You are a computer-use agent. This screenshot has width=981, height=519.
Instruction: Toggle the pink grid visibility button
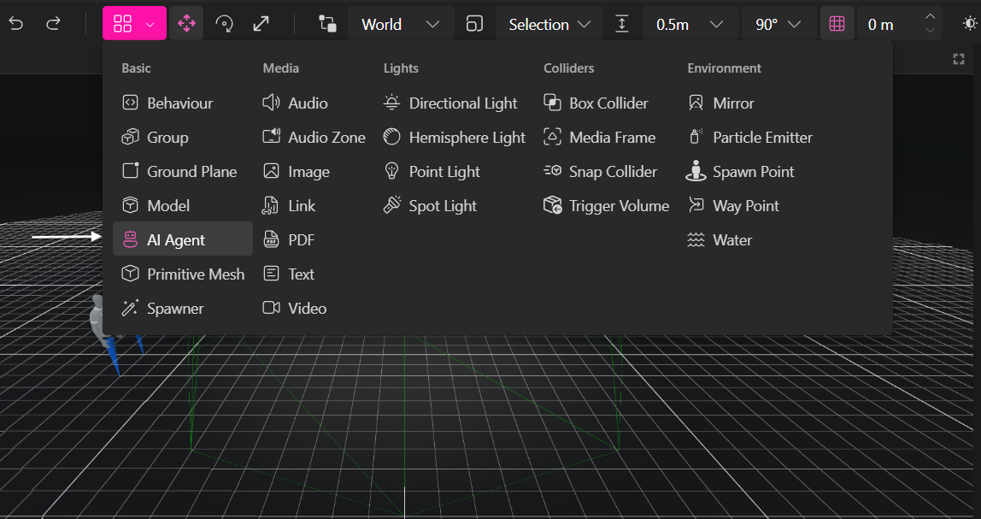click(837, 24)
